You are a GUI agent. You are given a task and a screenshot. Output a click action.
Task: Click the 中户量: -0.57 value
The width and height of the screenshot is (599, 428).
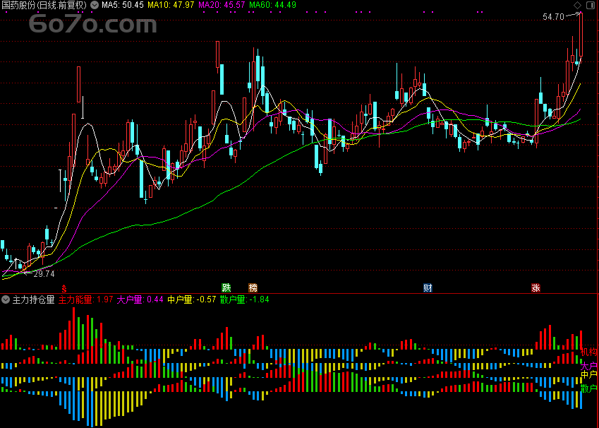(x=192, y=299)
